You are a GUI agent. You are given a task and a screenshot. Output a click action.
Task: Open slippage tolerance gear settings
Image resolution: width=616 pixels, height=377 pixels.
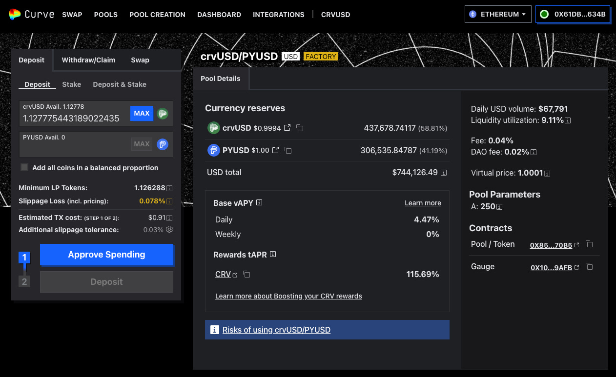tap(169, 229)
